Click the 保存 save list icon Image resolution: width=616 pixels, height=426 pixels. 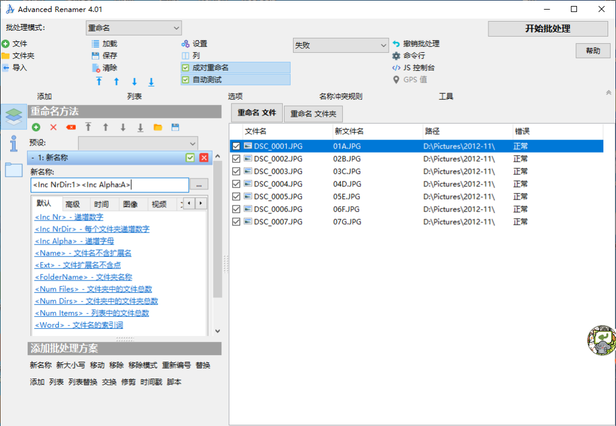tap(96, 56)
